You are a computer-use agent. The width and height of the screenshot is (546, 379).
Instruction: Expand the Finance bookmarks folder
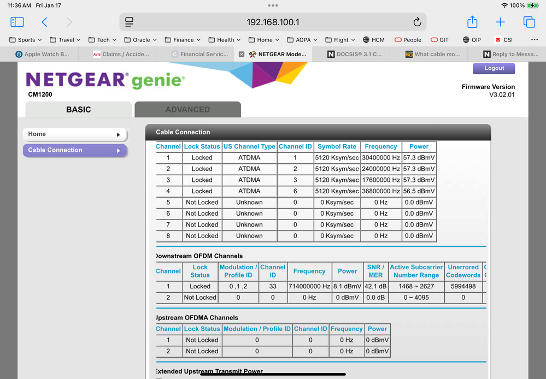coord(183,40)
